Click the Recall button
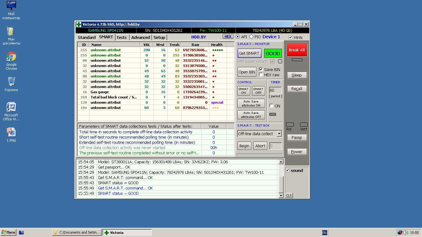Viewport: 422px width, 237px height. coord(297,89)
